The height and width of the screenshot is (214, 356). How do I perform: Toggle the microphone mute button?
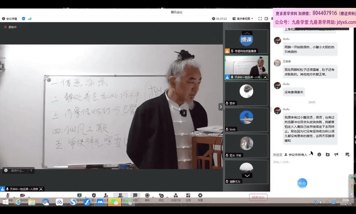(8, 196)
